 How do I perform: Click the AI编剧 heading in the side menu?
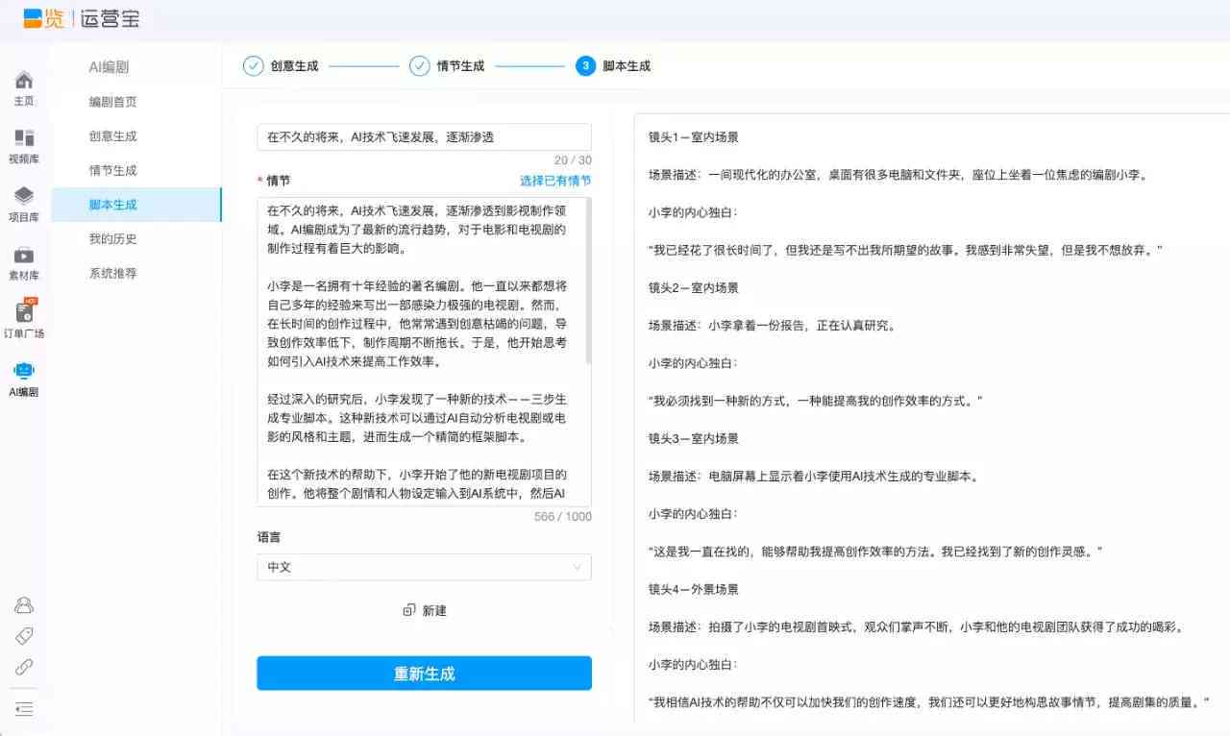coord(109,67)
